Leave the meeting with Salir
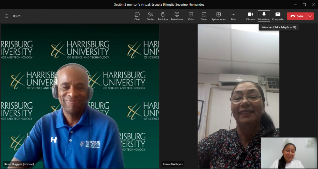Image resolution: width=318 pixels, height=169 pixels. [x=296, y=16]
